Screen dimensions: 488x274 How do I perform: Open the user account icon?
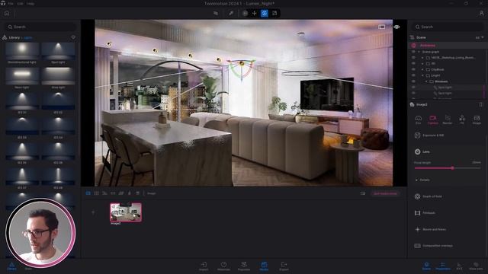[x=481, y=14]
